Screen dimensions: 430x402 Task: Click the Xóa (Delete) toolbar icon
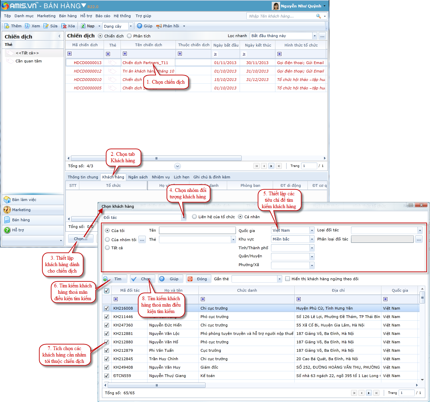[64, 26]
